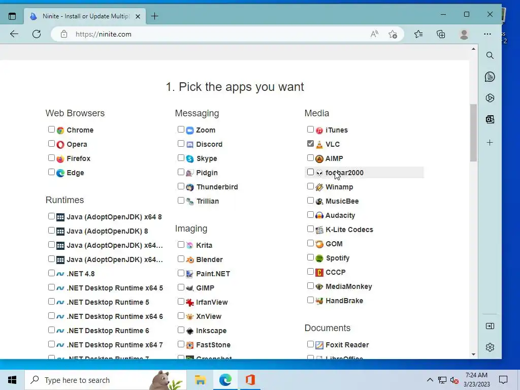Open the Outlook icon in sidebar
The height and width of the screenshot is (390, 520).
(490, 119)
